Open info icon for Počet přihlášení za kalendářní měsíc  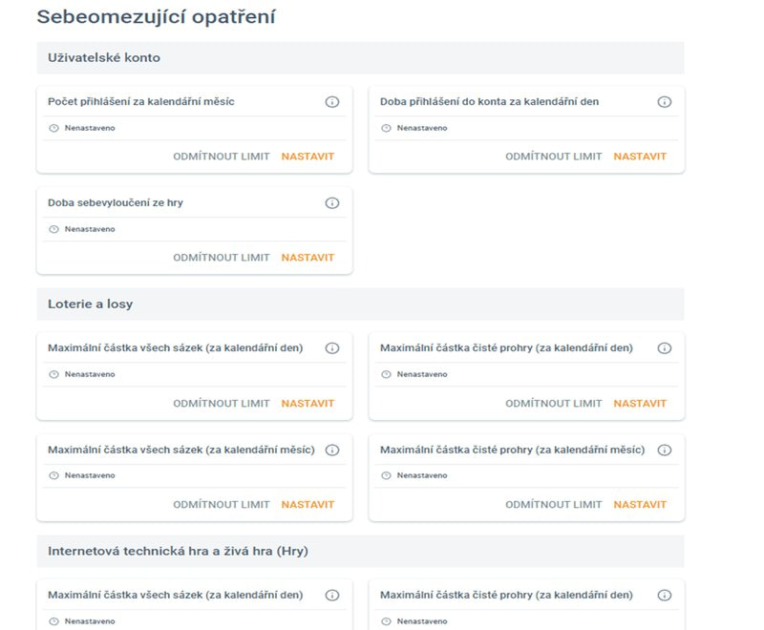(332, 102)
